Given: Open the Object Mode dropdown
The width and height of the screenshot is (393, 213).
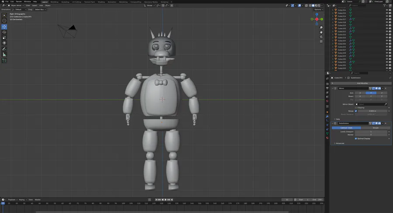Looking at the screenshot, I should (x=16, y=6).
